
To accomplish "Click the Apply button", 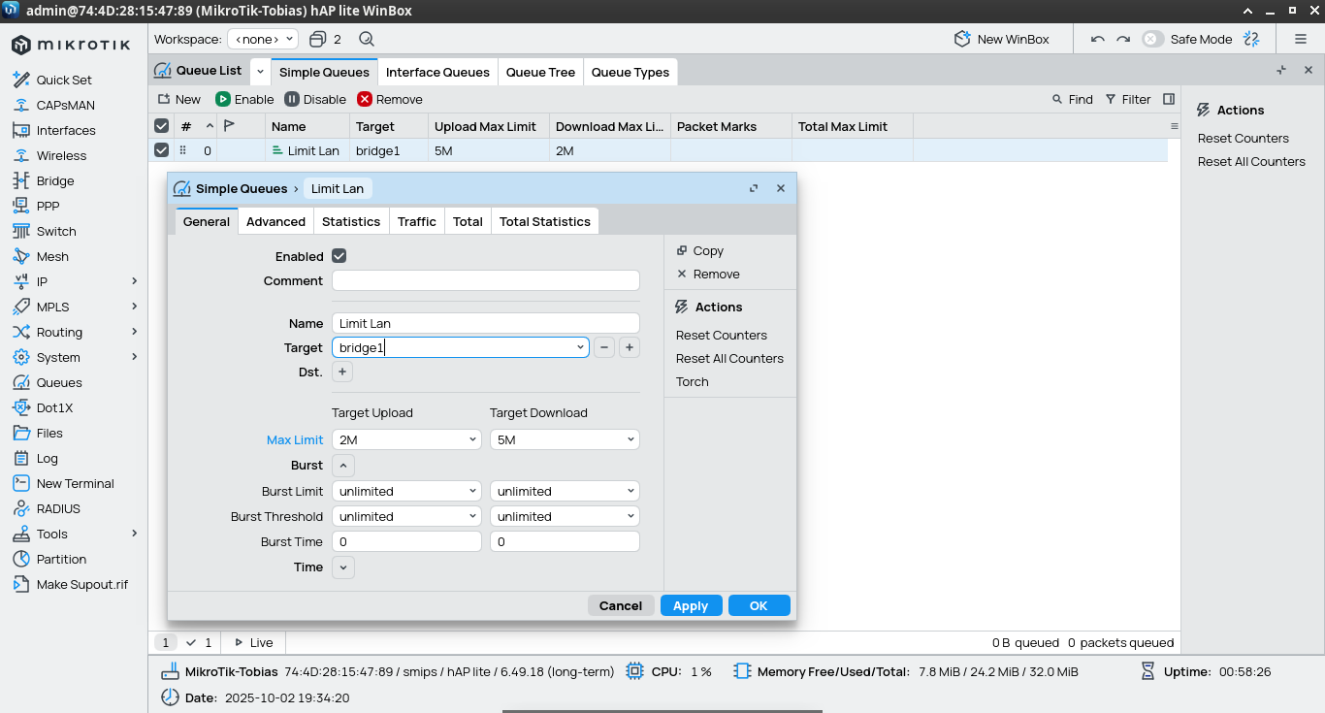I will click(x=691, y=605).
